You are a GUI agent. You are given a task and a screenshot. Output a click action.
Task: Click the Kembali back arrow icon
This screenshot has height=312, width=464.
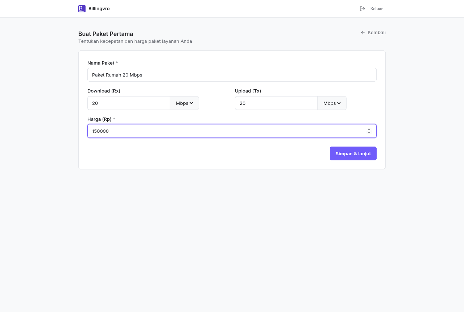coord(363,33)
